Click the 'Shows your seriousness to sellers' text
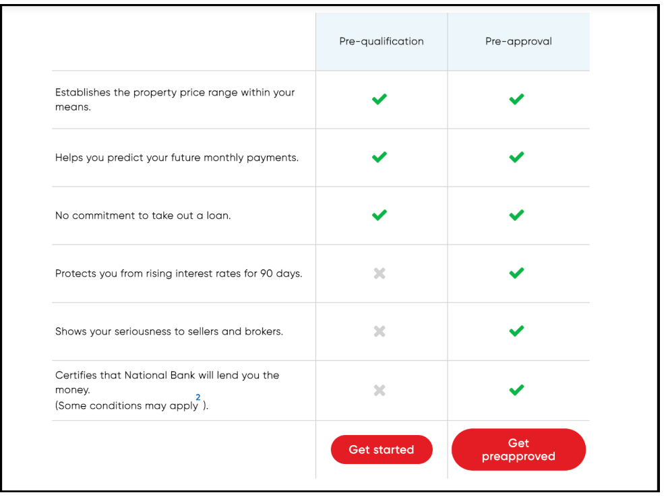 (169, 332)
